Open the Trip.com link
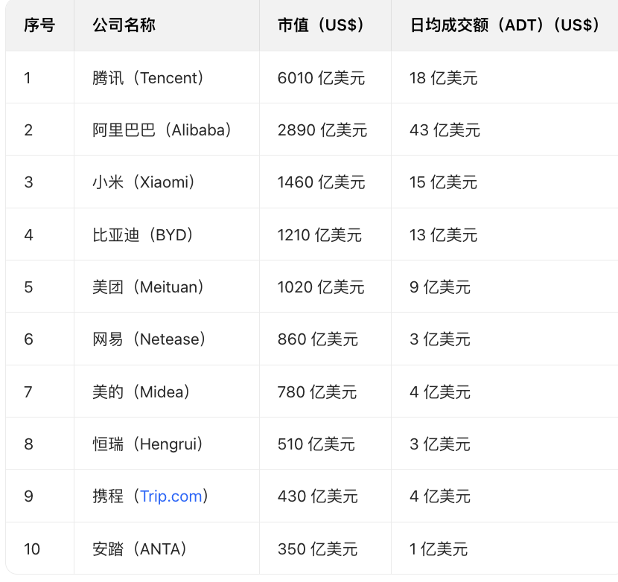618x582 pixels. point(171,496)
